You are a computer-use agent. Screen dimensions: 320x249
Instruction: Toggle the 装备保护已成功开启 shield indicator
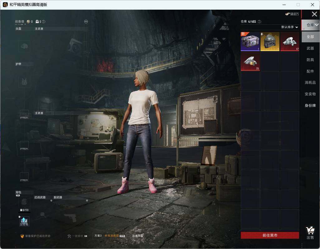coord(35,236)
